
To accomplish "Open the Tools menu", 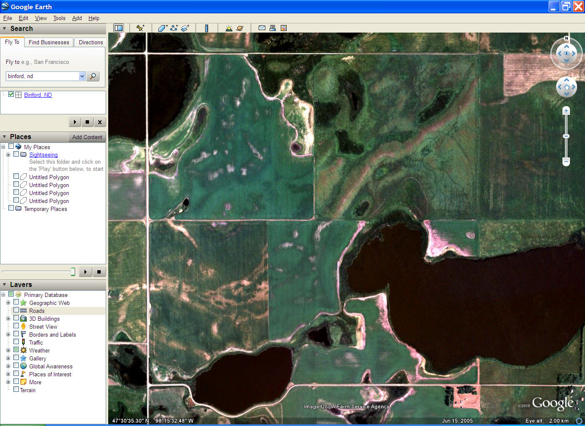I will (59, 18).
